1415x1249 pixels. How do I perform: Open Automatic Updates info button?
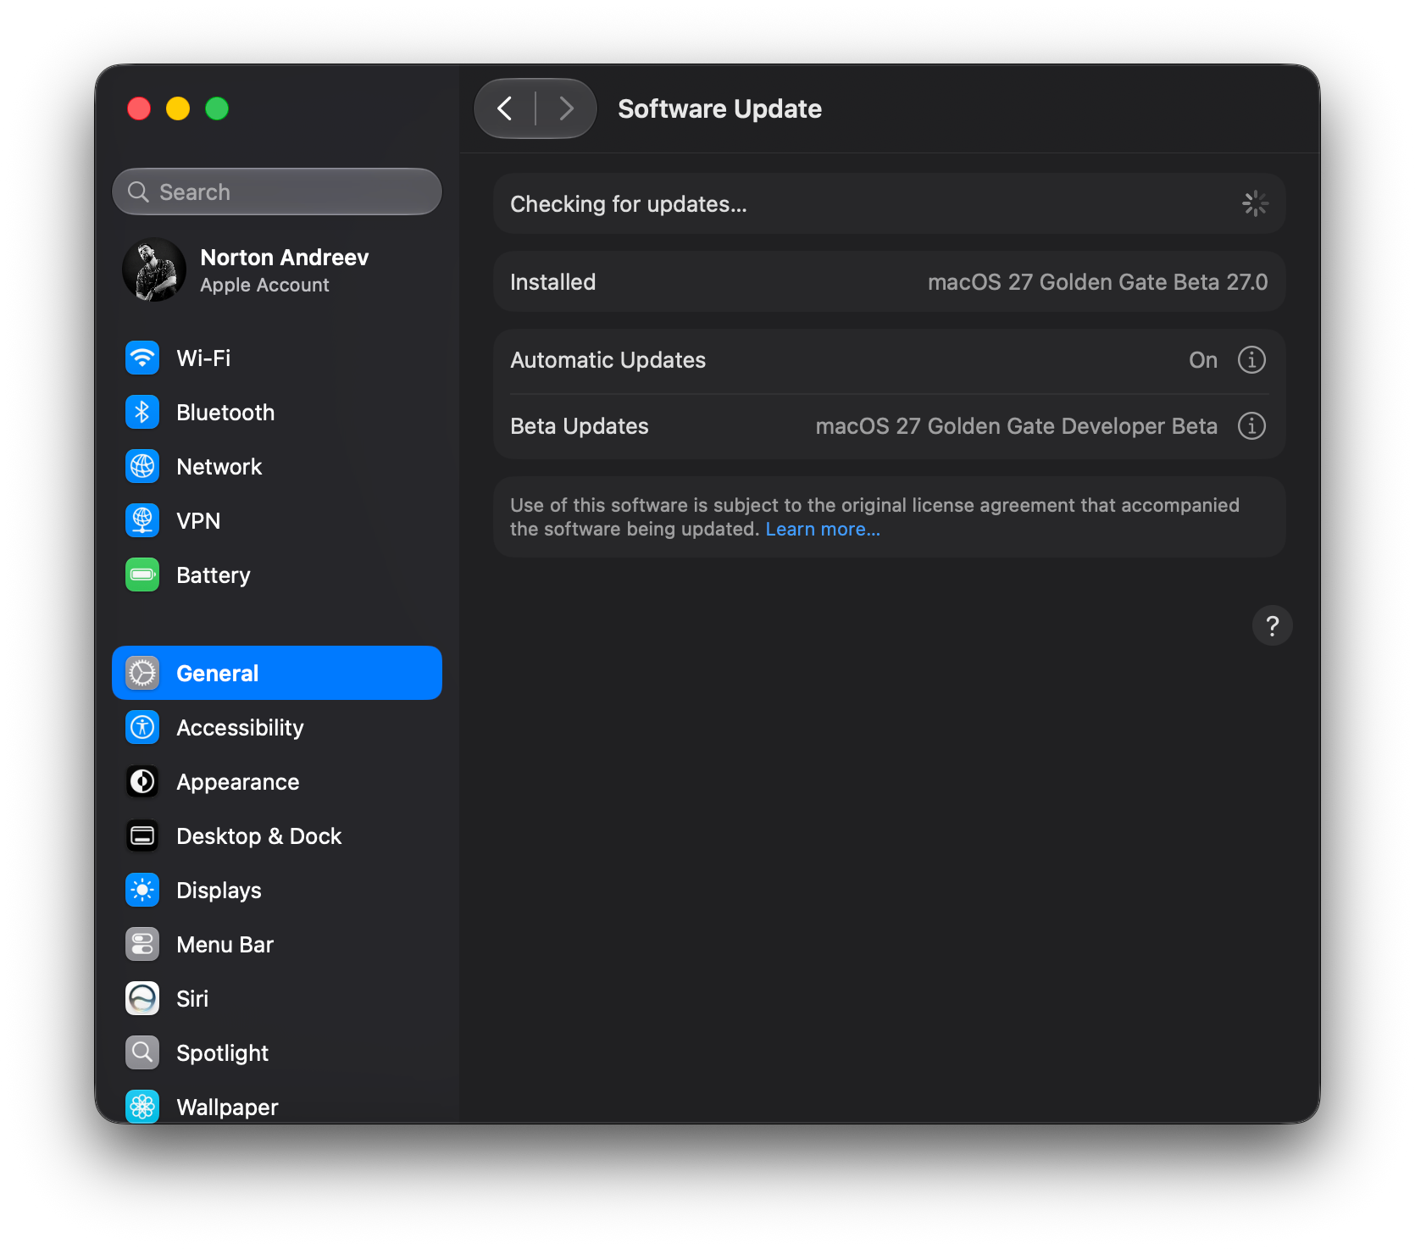(1251, 360)
